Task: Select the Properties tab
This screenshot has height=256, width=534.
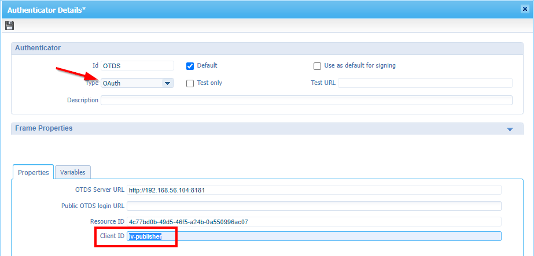Action: coord(33,172)
